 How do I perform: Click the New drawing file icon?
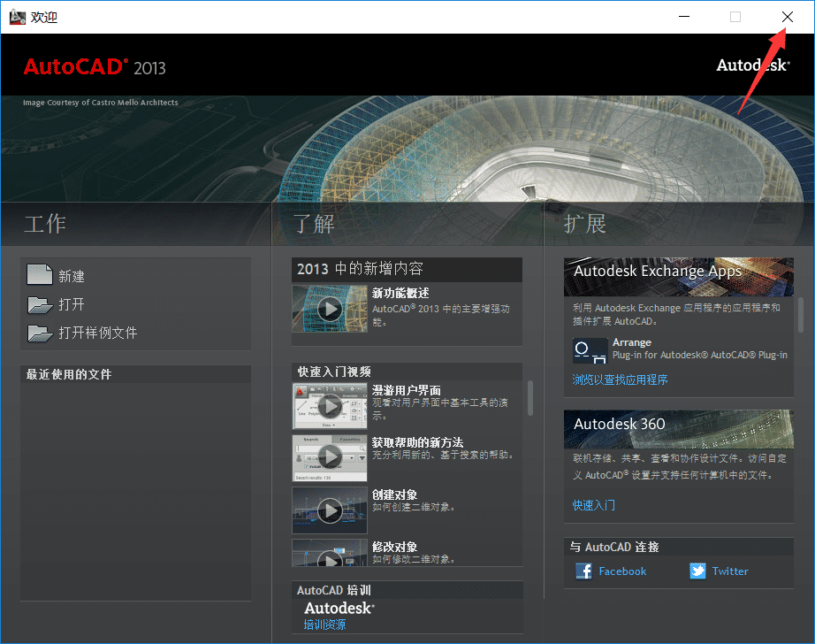[x=40, y=276]
